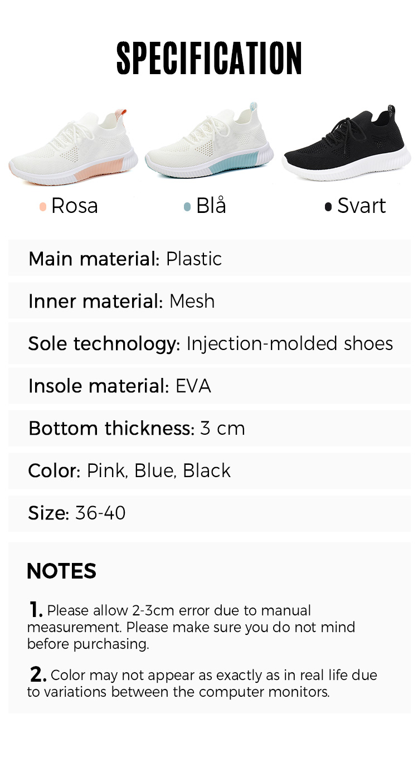Screen dimensions: 418x777
Task: Select the black color dot beside Svart
Action: (328, 207)
